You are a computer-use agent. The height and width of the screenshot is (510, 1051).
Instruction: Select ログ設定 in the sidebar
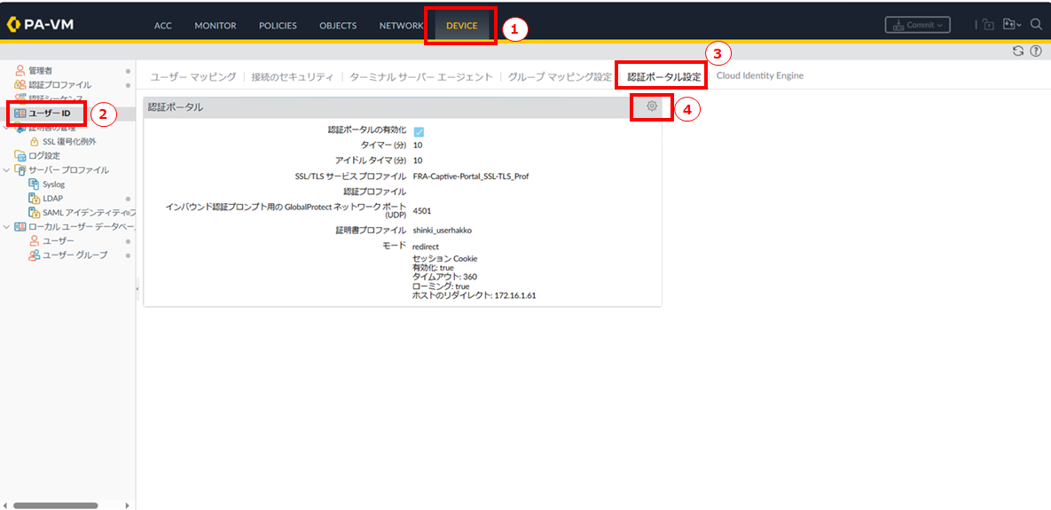pyautogui.click(x=44, y=155)
